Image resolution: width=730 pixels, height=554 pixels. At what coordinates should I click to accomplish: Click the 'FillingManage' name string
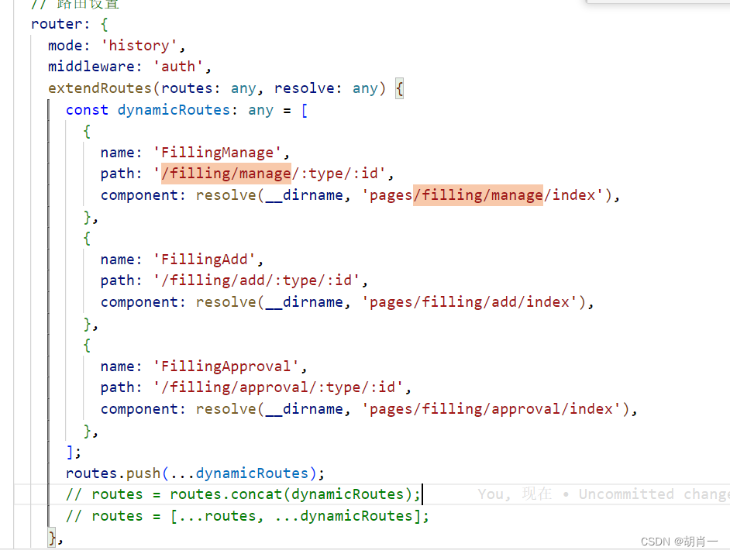(218, 153)
